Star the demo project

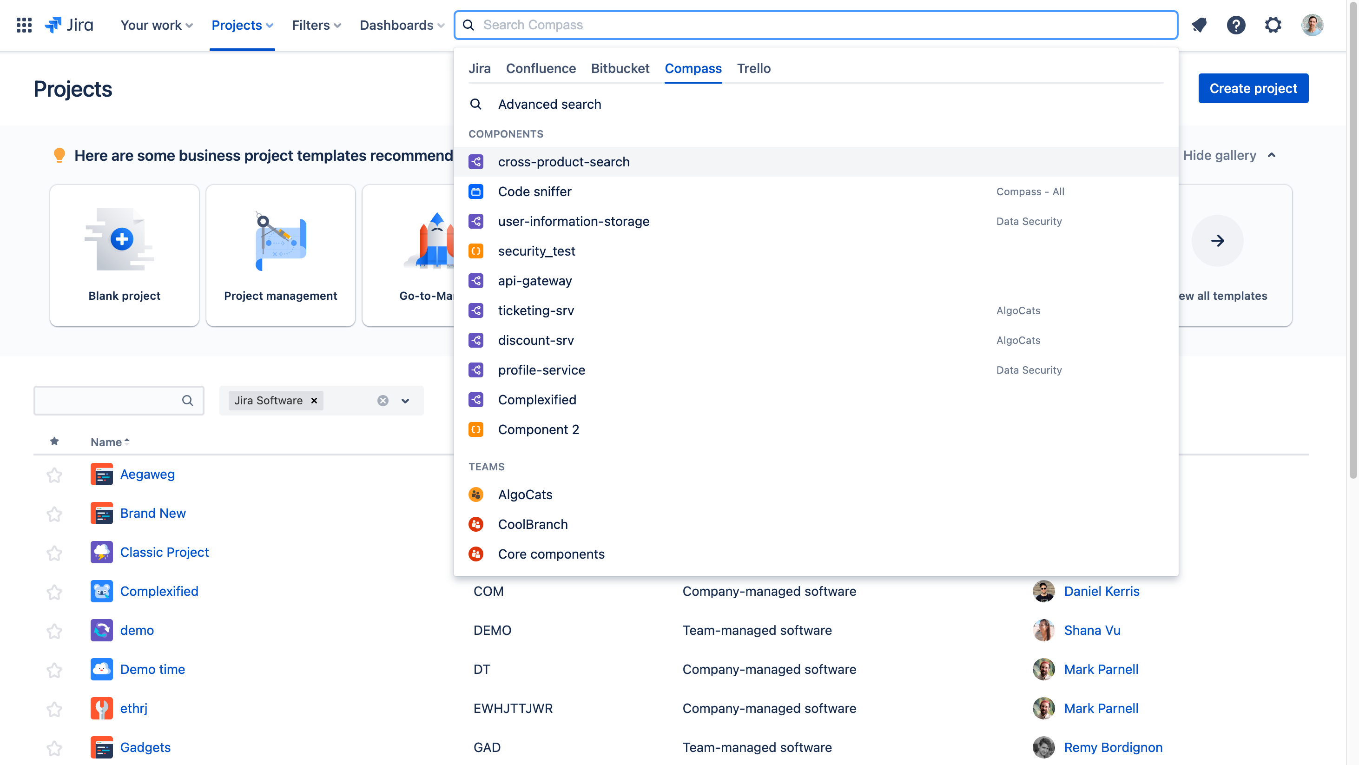[54, 631]
